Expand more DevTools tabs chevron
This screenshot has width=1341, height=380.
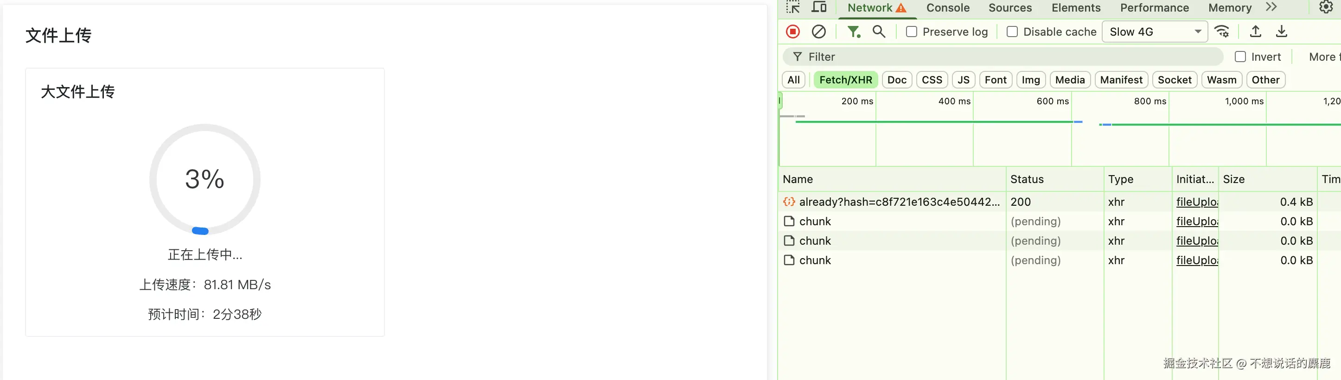[x=1271, y=7]
